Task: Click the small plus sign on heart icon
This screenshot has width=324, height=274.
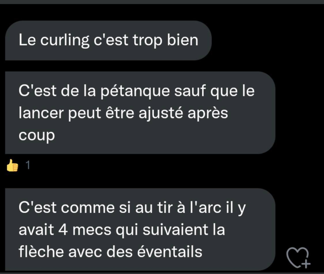Action: (x=306, y=264)
